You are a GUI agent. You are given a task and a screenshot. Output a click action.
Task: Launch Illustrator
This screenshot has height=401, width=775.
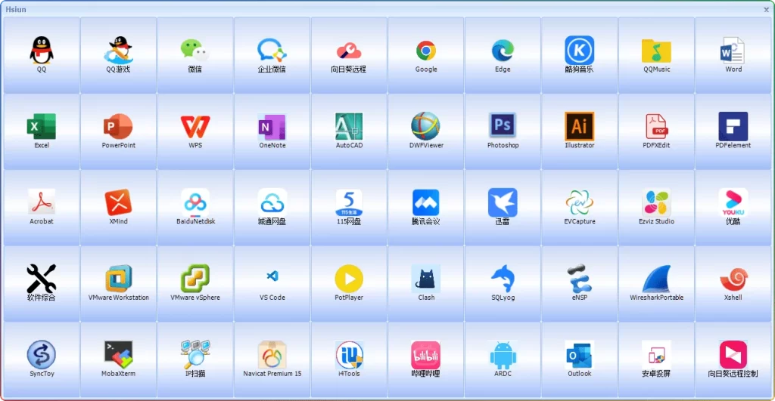[579, 131]
